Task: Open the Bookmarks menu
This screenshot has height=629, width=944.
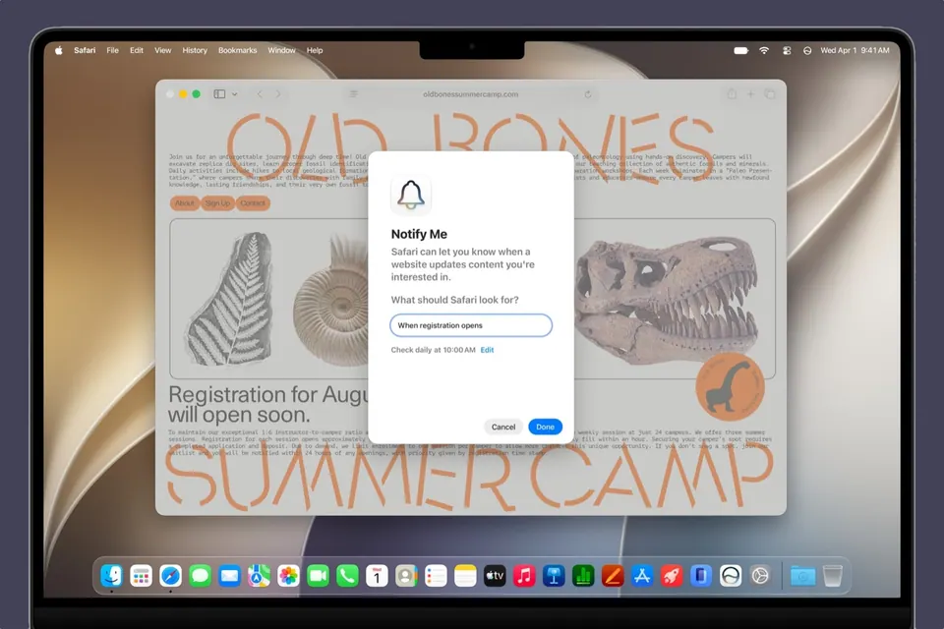Action: (238, 50)
